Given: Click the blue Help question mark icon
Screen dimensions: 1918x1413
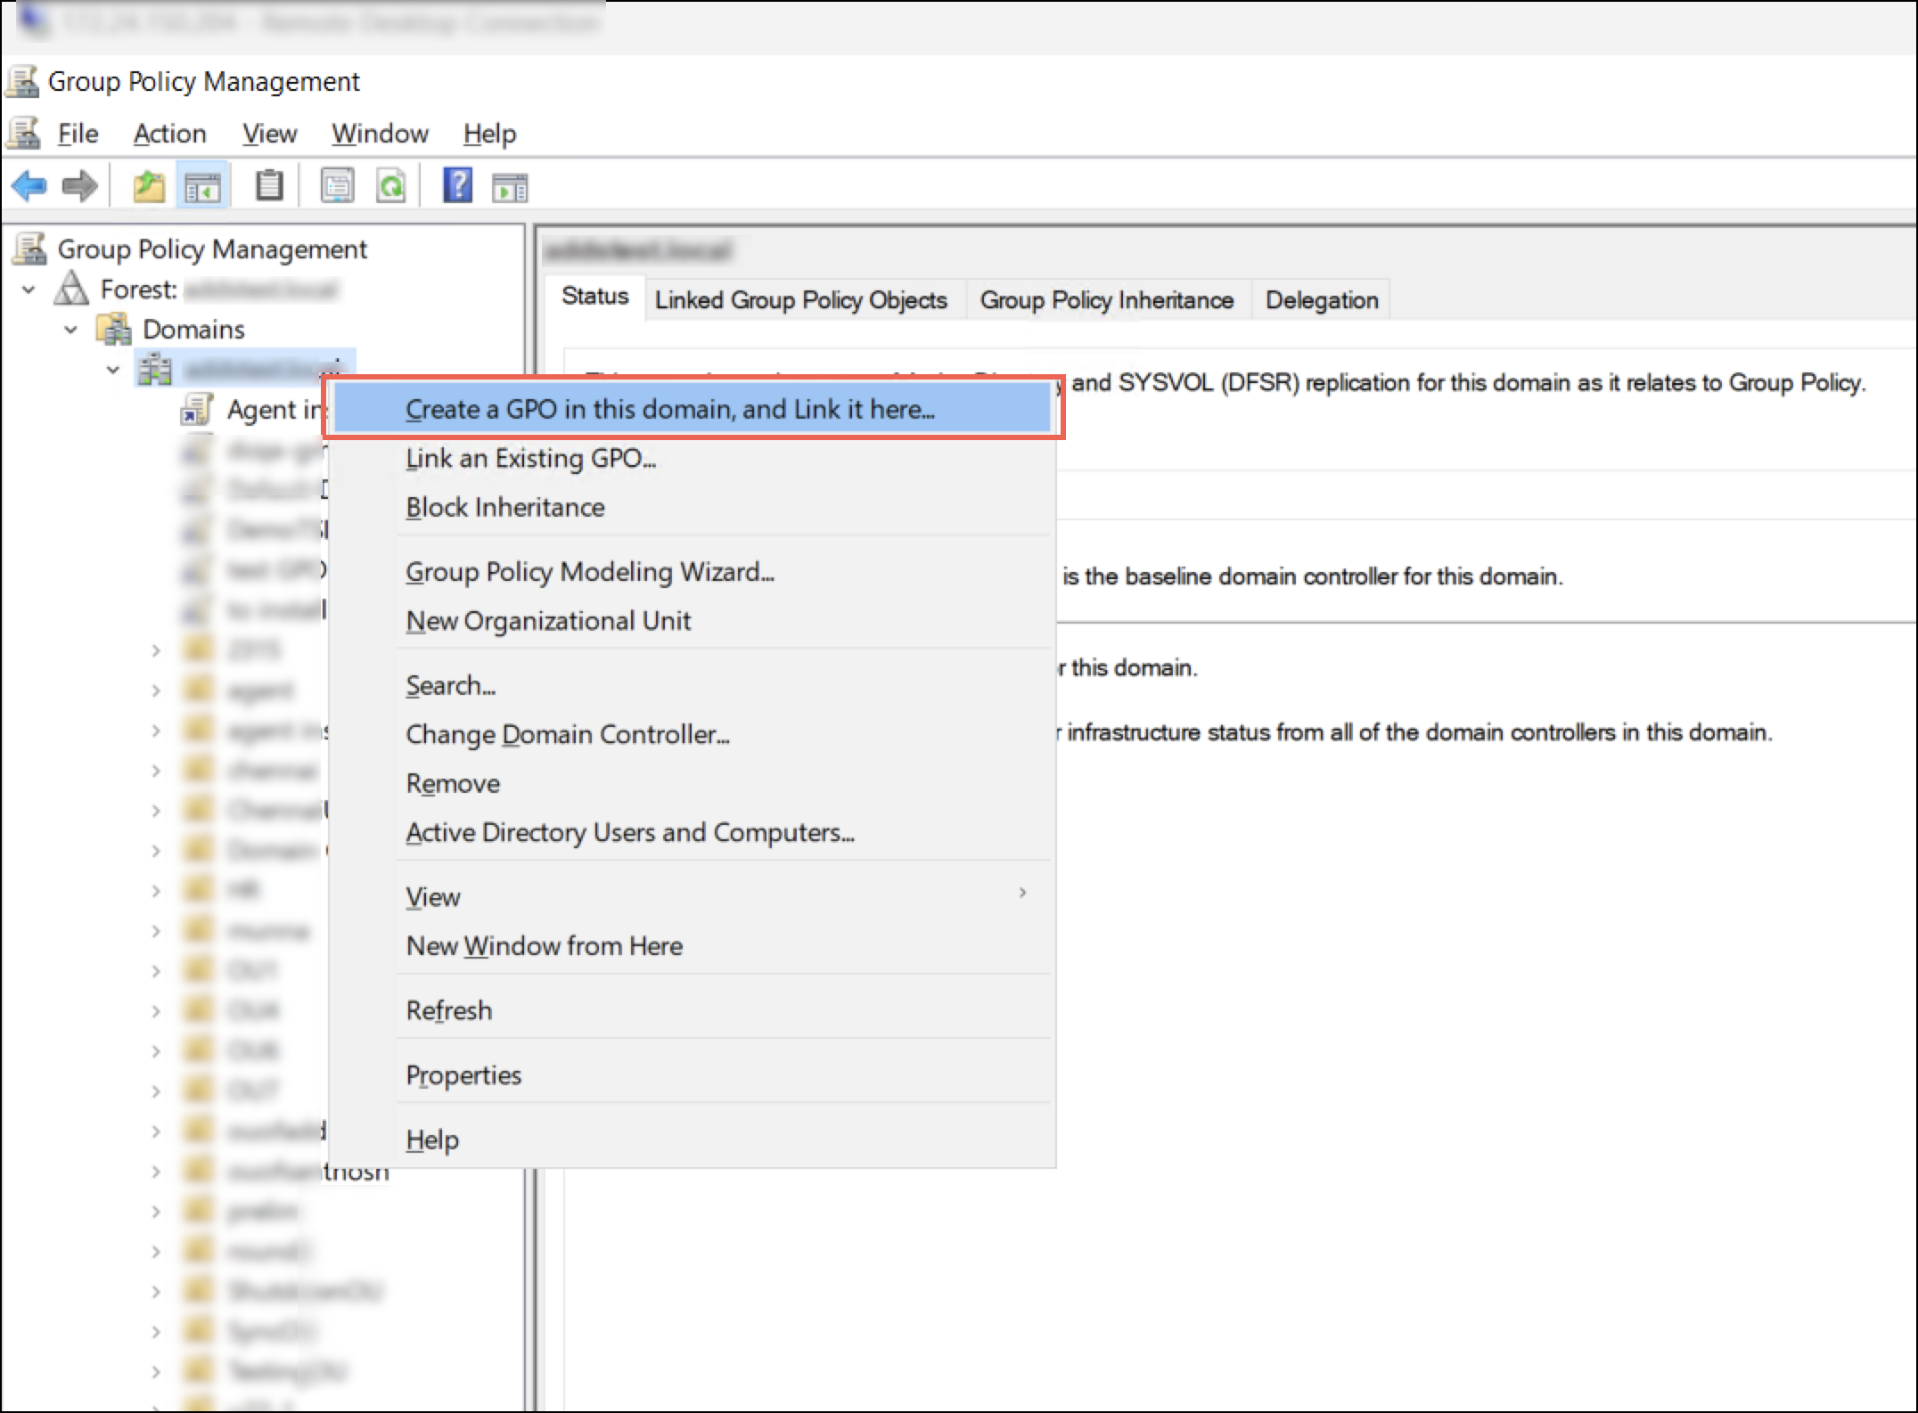Looking at the screenshot, I should click(x=457, y=187).
